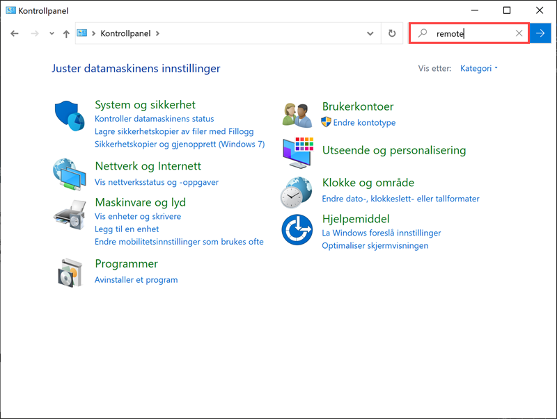Select Kontrollpanel in the breadcrumb
The image size is (557, 419).
tap(125, 33)
